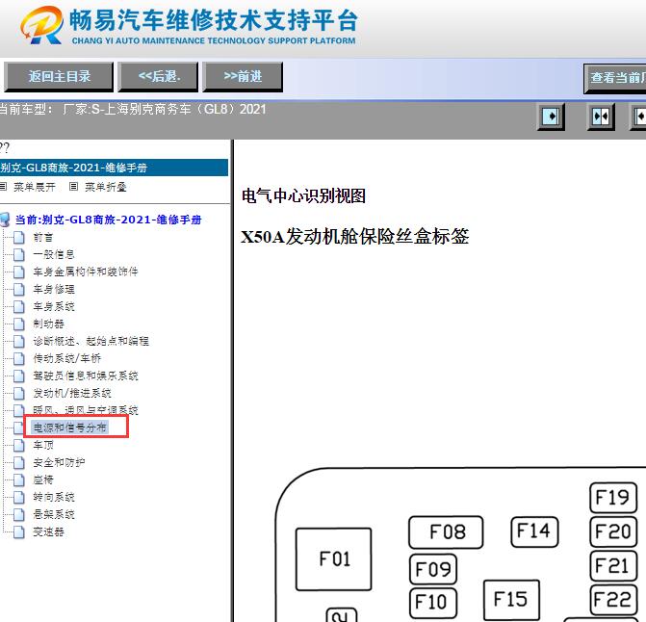The width and height of the screenshot is (646, 622).
Task: Click the 菜单展开 list icon
Action: [3, 187]
